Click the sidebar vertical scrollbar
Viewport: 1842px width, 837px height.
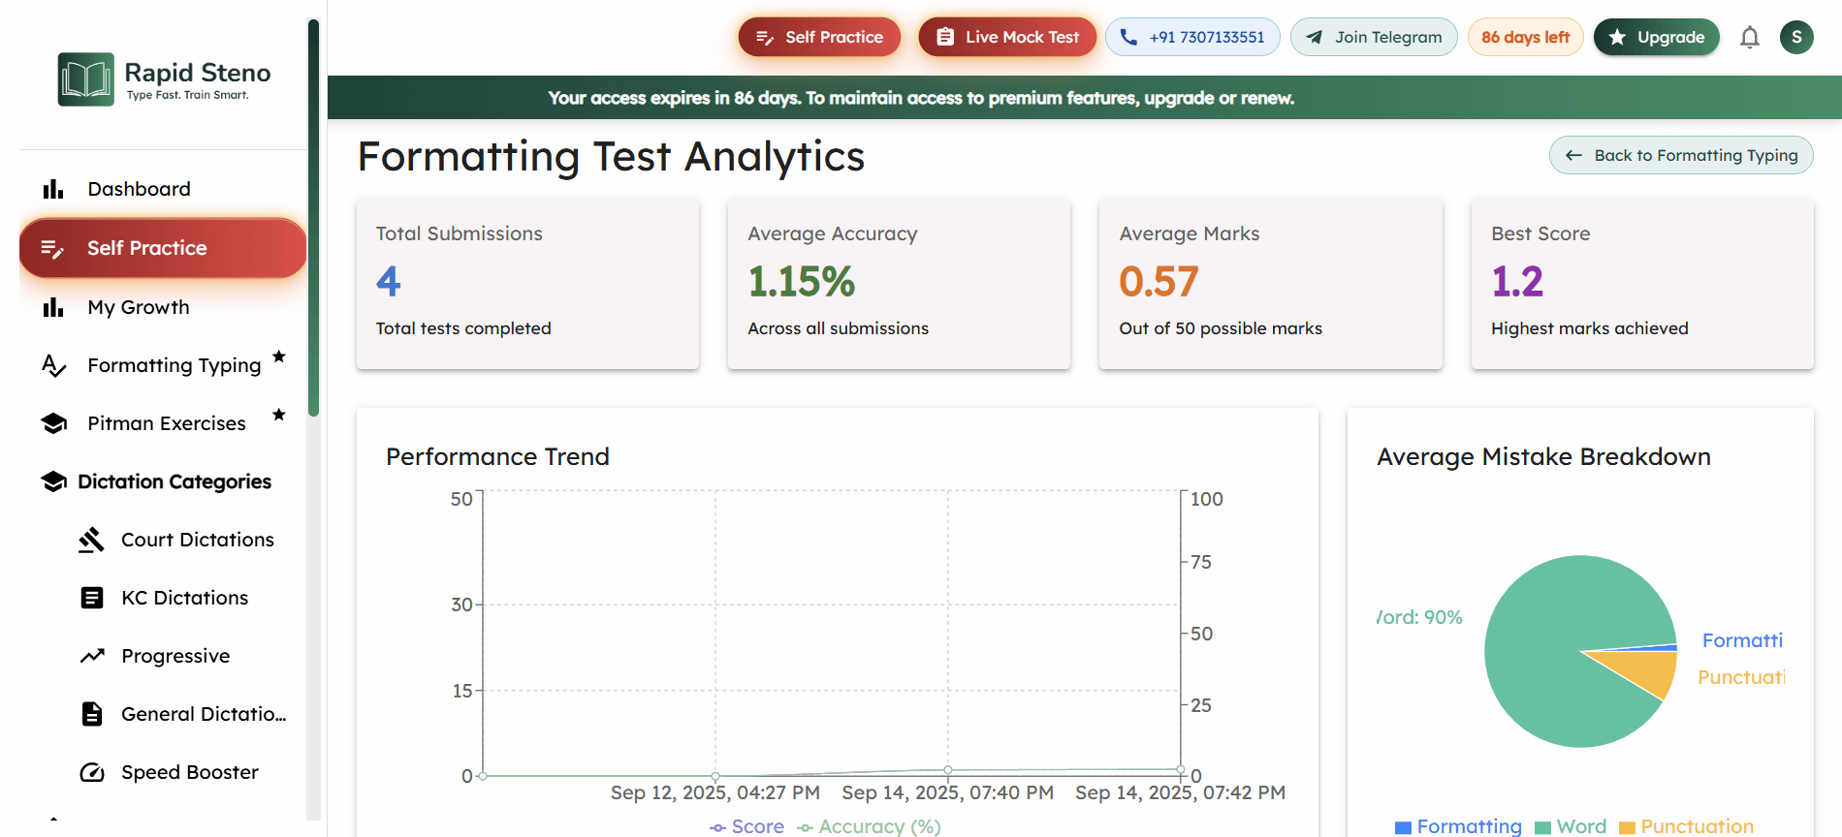(x=313, y=218)
